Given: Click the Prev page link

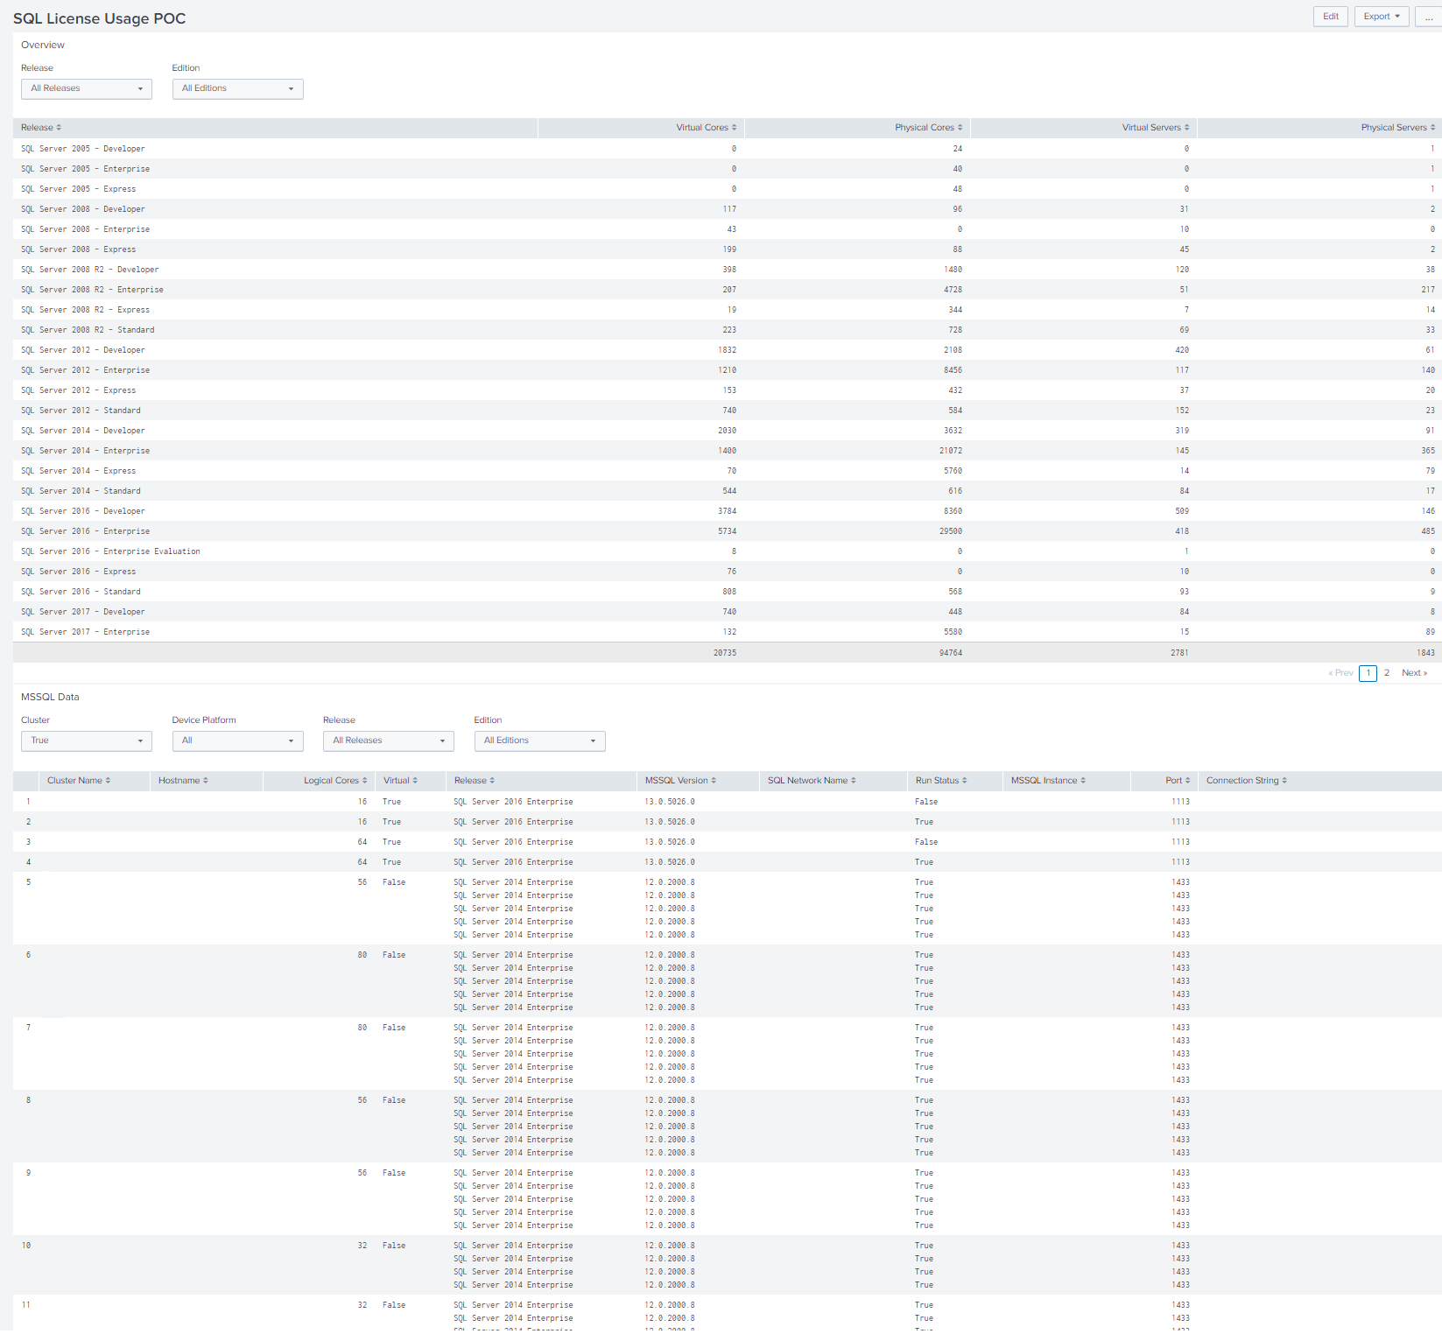Looking at the screenshot, I should pyautogui.click(x=1340, y=673).
